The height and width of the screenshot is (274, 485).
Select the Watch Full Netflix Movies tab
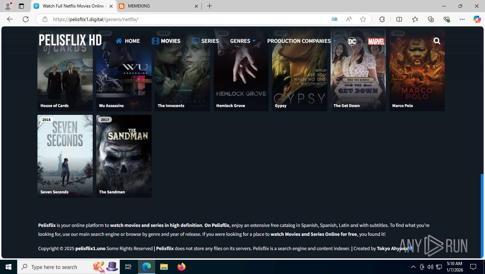click(74, 6)
